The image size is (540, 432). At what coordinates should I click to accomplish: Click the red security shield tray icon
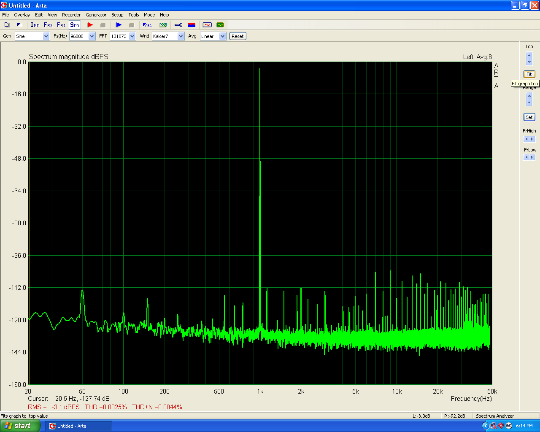point(501,426)
